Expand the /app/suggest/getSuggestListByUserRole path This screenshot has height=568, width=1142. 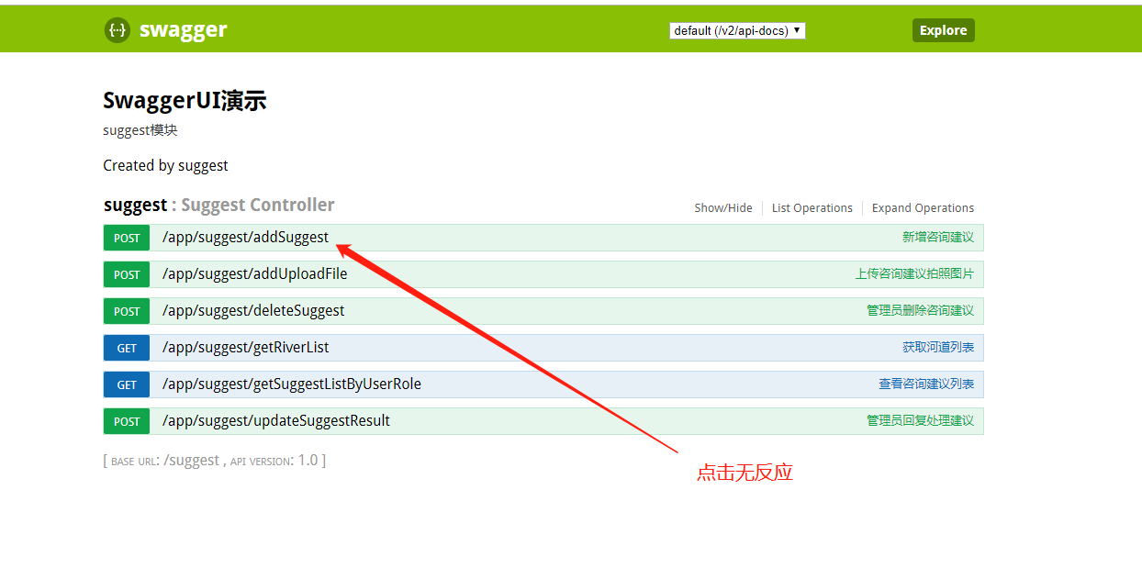(x=292, y=384)
